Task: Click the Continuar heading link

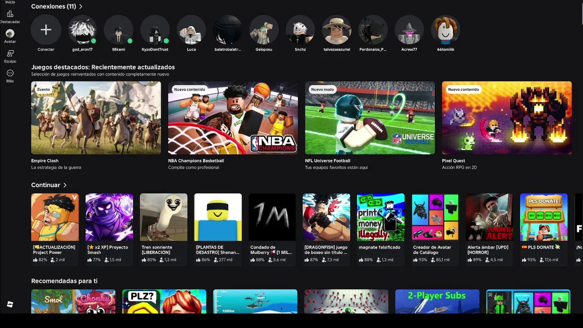Action: tap(46, 185)
